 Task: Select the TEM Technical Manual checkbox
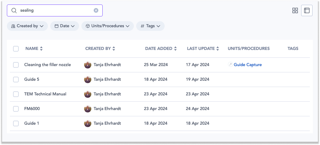(16, 94)
